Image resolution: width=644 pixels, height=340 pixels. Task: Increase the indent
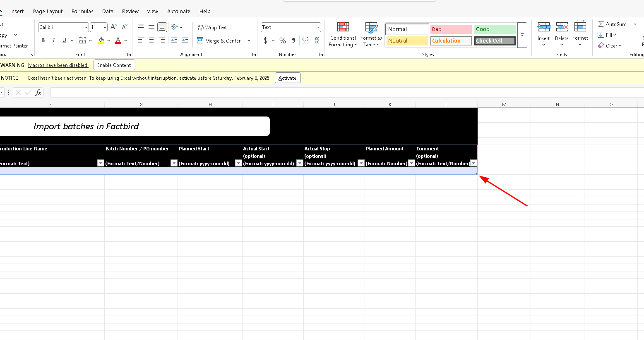(x=185, y=40)
